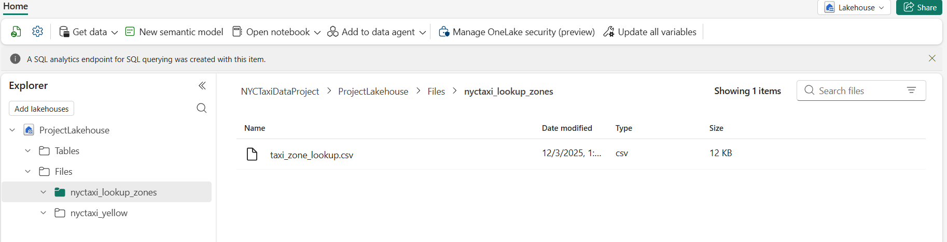This screenshot has width=947, height=242.
Task: Collapse the Explorer pane with double chevron
Action: 202,86
